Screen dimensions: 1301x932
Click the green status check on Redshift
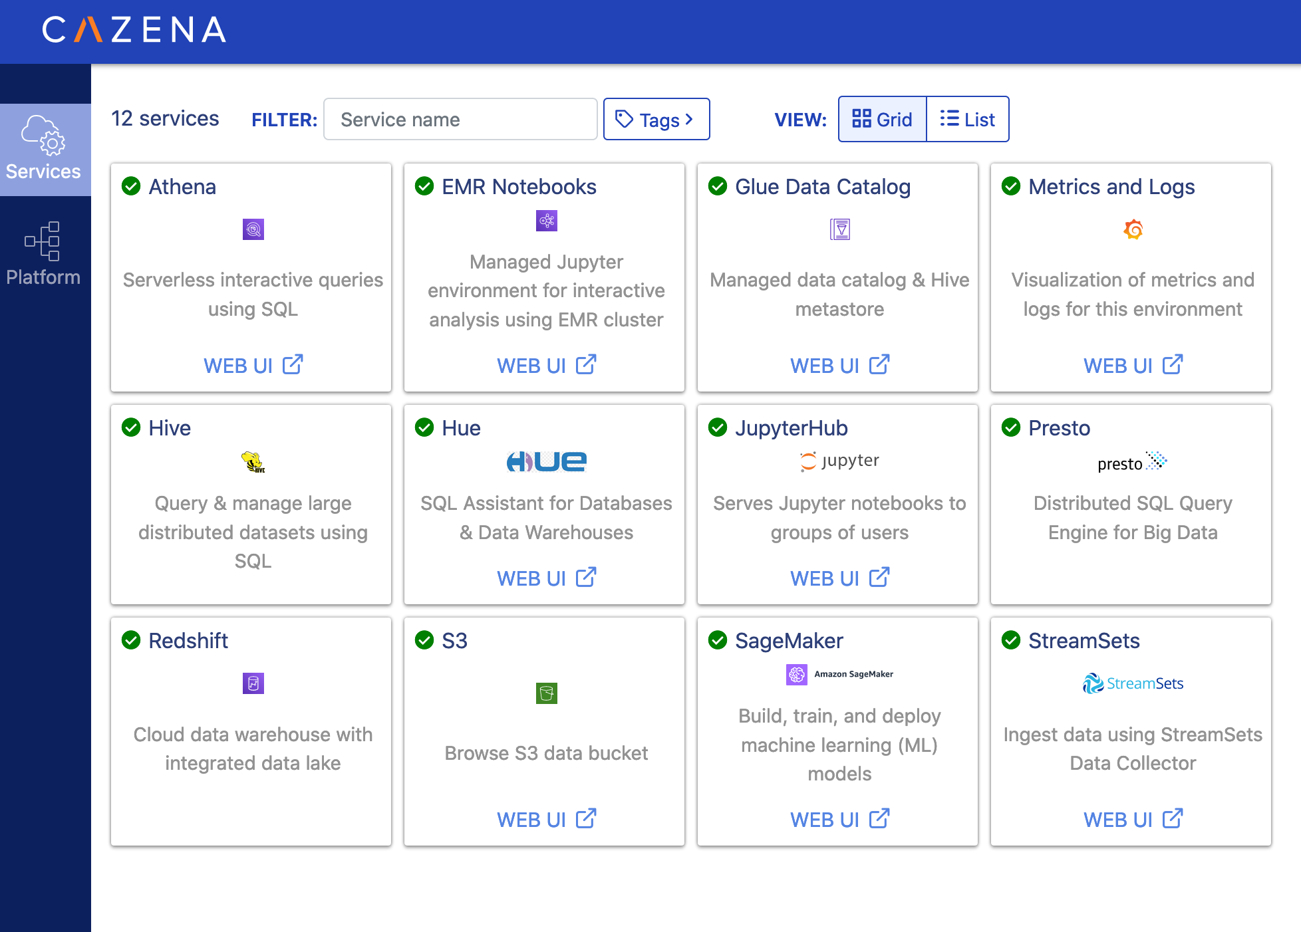[131, 640]
